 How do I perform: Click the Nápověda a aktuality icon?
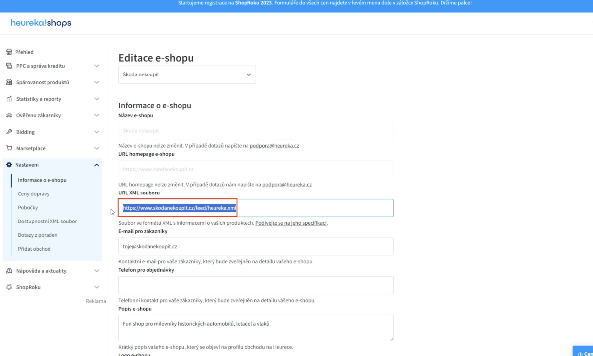(x=9, y=271)
